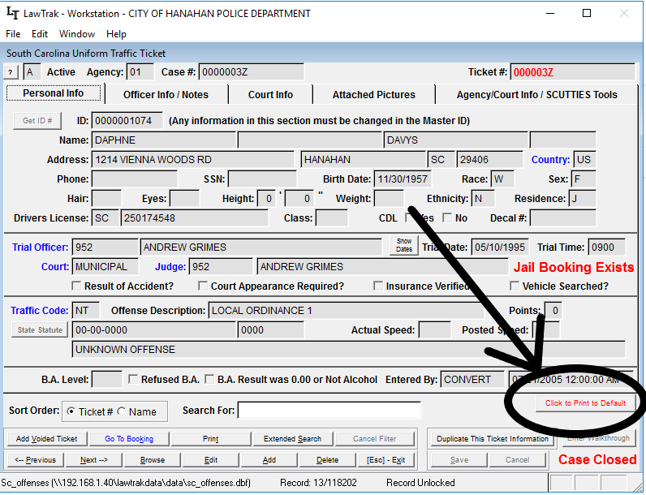This screenshot has width=646, height=495.
Task: Check the Refused B.A. checkbox
Action: [132, 379]
